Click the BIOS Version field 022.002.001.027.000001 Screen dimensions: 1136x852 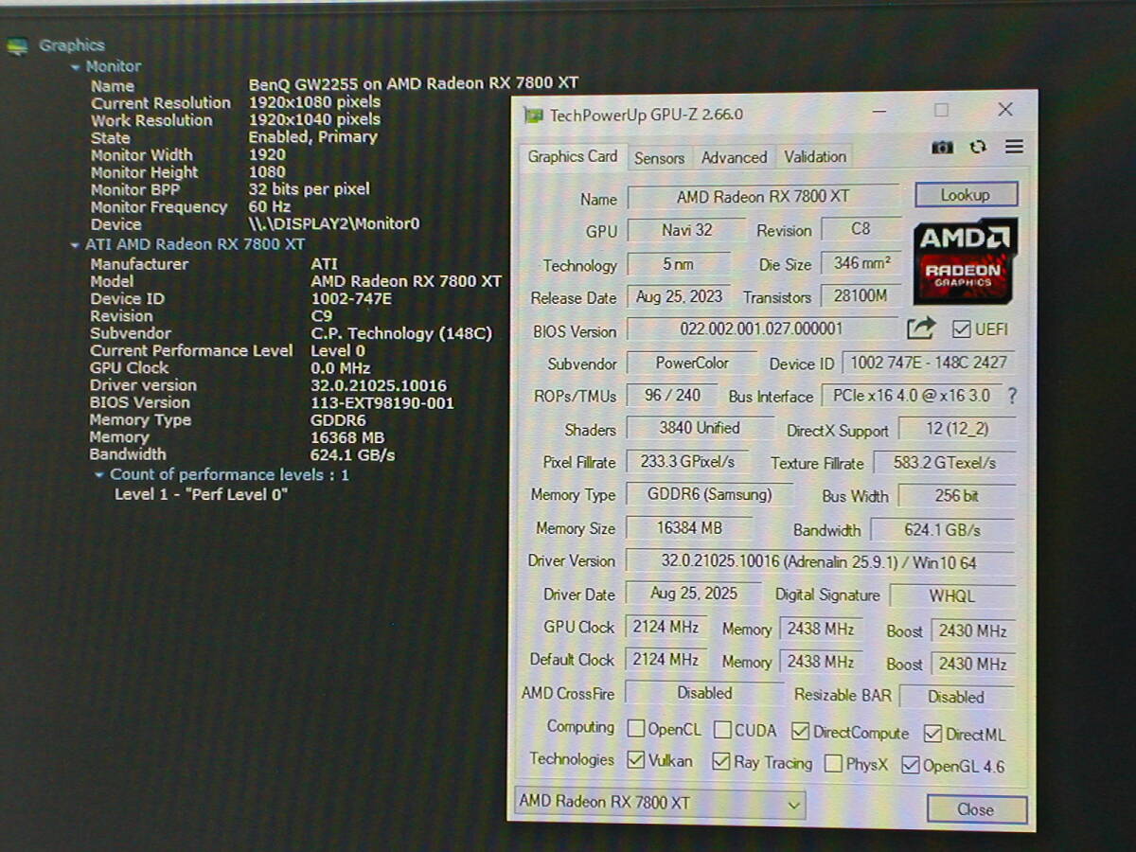pos(761,329)
